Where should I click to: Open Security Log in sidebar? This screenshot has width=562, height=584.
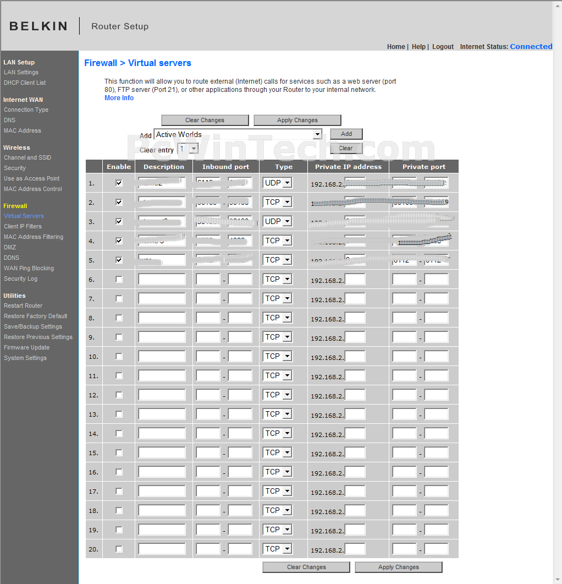(x=20, y=279)
